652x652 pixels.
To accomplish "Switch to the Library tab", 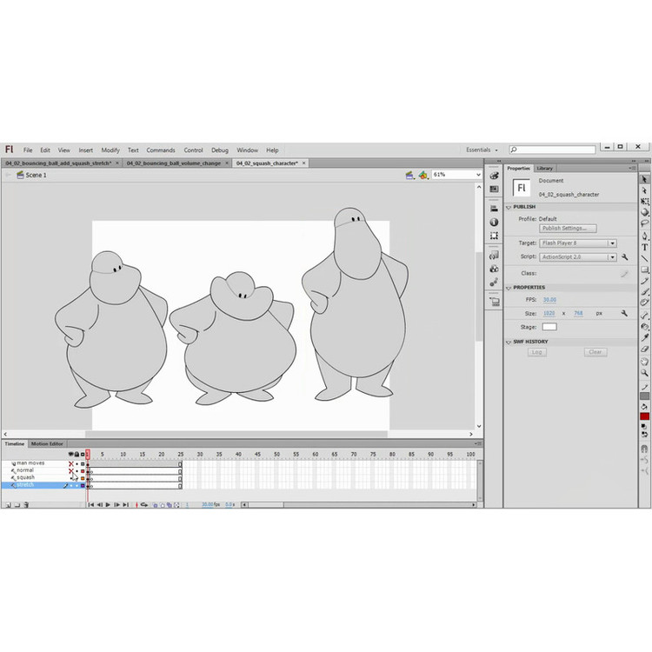I will click(x=544, y=168).
